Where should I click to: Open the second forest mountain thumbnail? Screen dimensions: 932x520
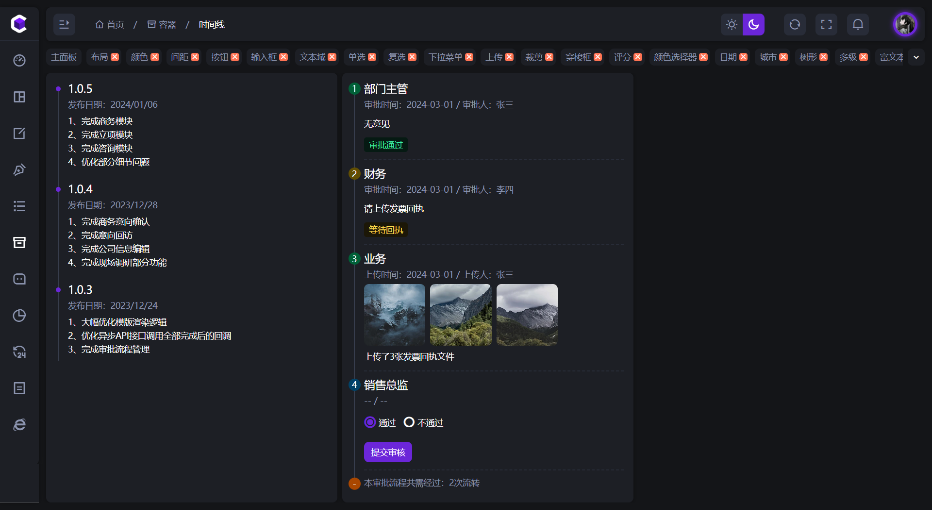(461, 315)
